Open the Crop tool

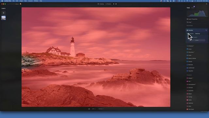pos(189,22)
